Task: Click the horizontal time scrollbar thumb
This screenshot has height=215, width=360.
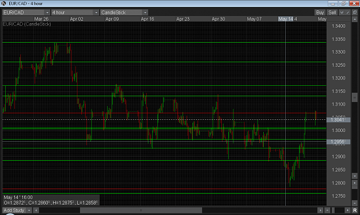Action: coord(141,210)
